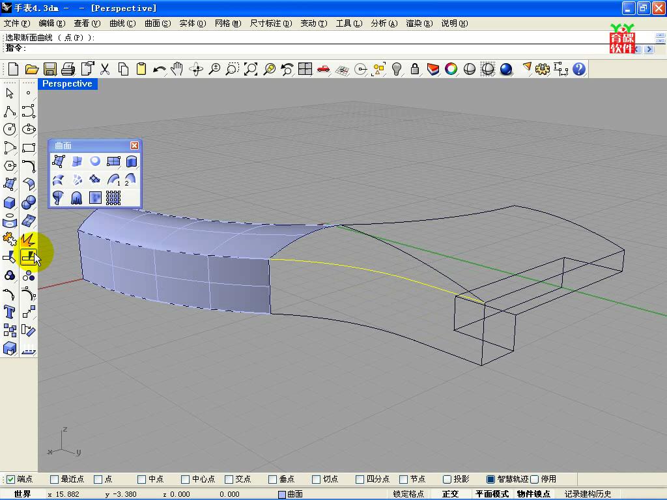Click the Text 'T' tool in the left toolbar
The height and width of the screenshot is (500, 667).
(x=9, y=312)
